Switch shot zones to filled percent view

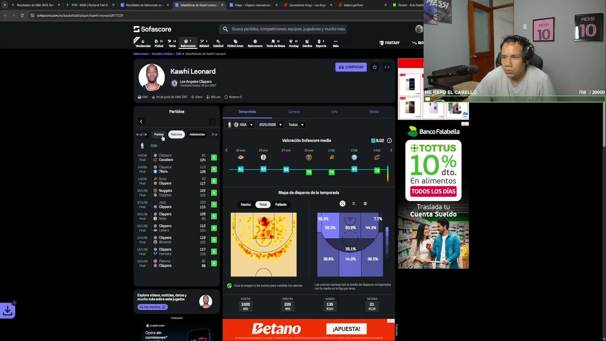click(x=342, y=204)
